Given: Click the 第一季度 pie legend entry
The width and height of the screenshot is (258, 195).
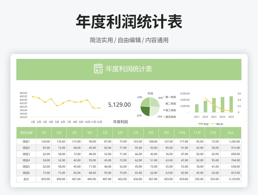Looking at the screenshot, I should 170,97.
